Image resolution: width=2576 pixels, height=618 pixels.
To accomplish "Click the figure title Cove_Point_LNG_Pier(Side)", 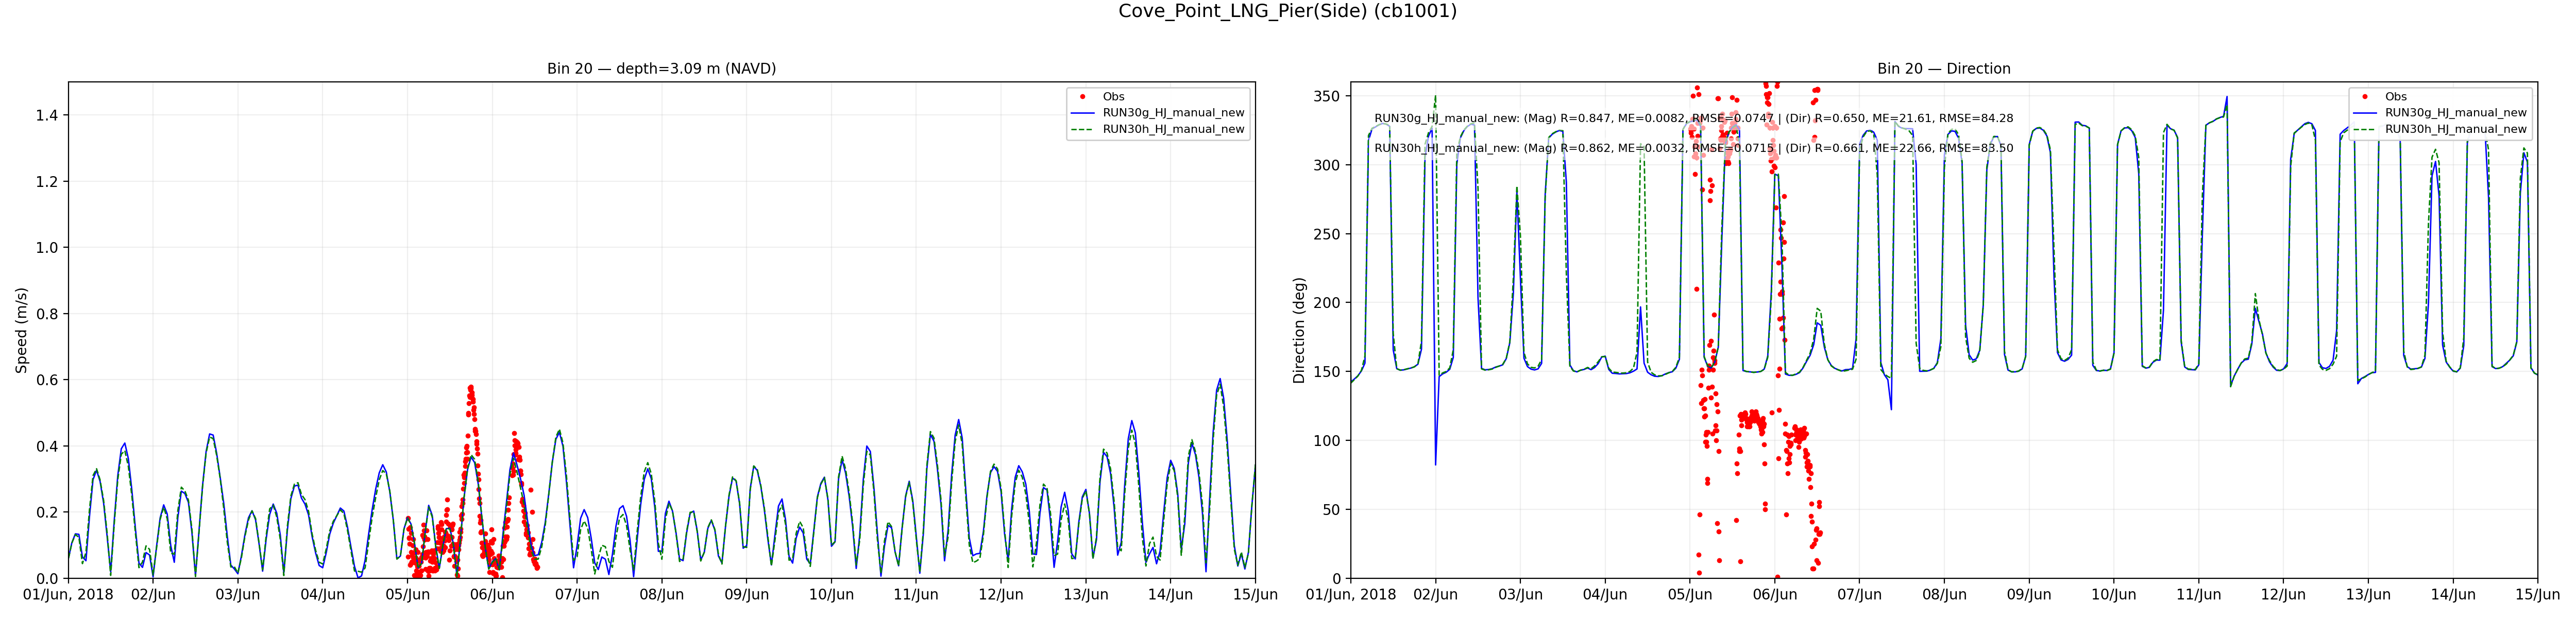I will (x=1287, y=11).
